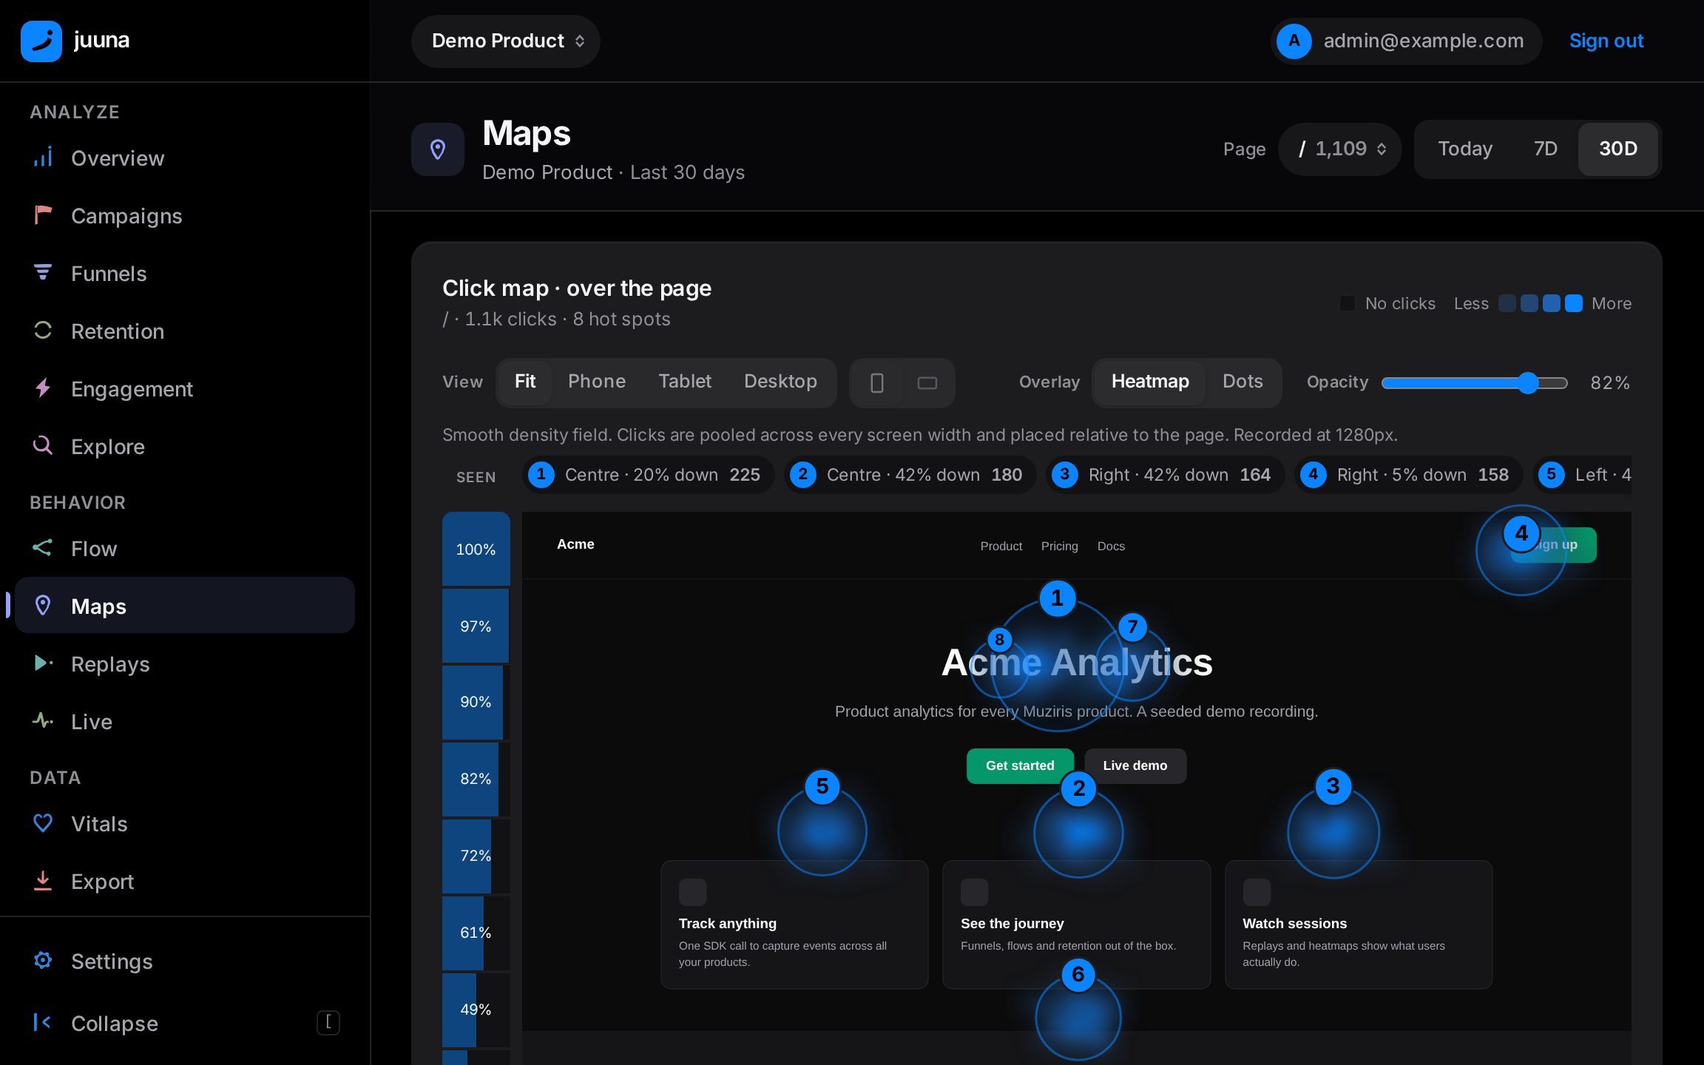Click the Watch sessions card
This screenshot has height=1065, width=1704.
[x=1359, y=924]
